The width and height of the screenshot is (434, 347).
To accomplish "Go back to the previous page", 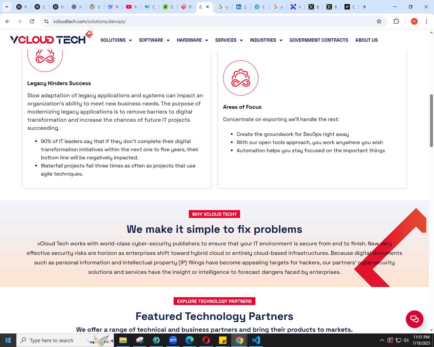I will 7,21.
